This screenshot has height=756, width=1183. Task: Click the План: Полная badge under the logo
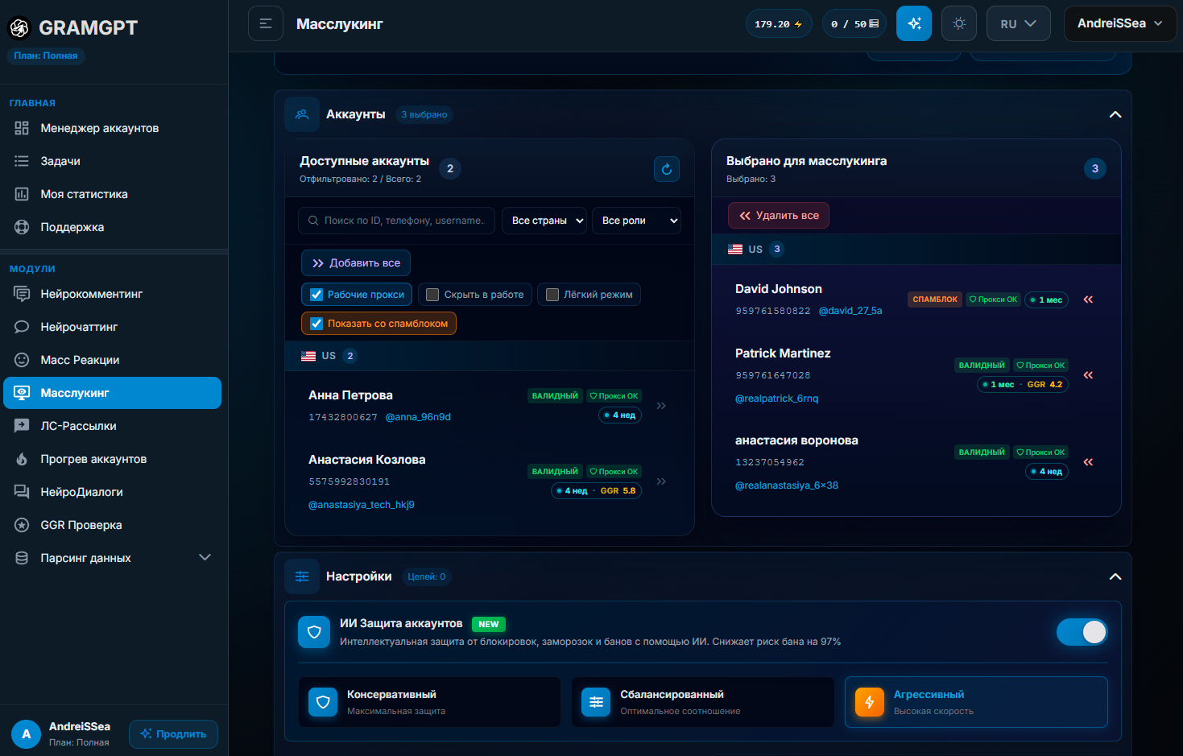point(46,56)
